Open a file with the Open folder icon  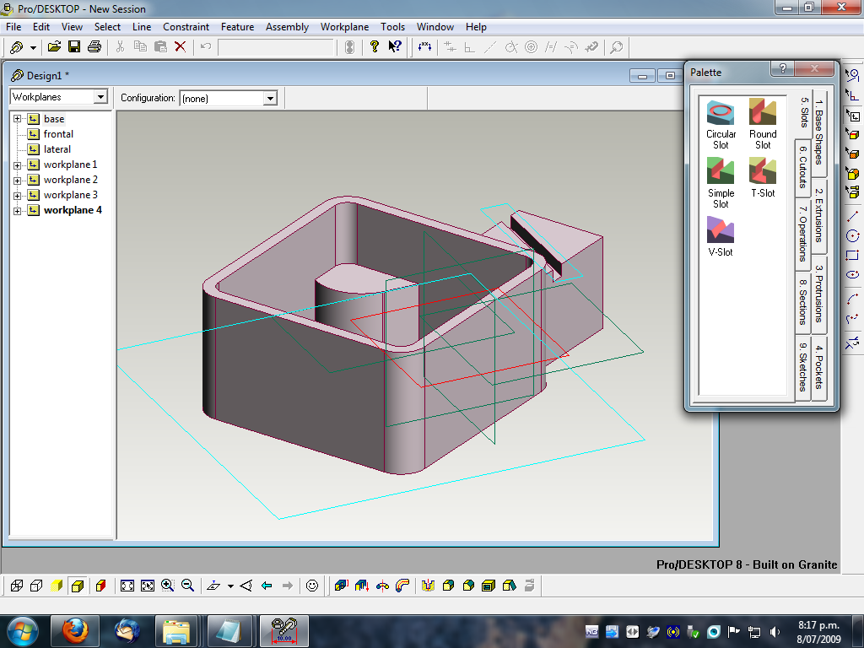pyautogui.click(x=52, y=46)
